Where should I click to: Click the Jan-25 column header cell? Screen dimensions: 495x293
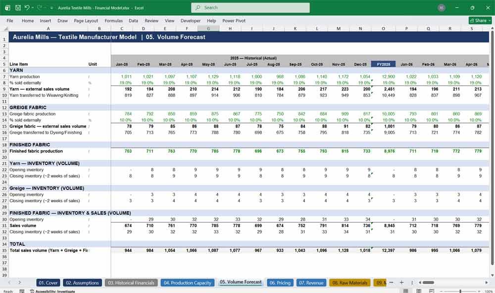122,64
